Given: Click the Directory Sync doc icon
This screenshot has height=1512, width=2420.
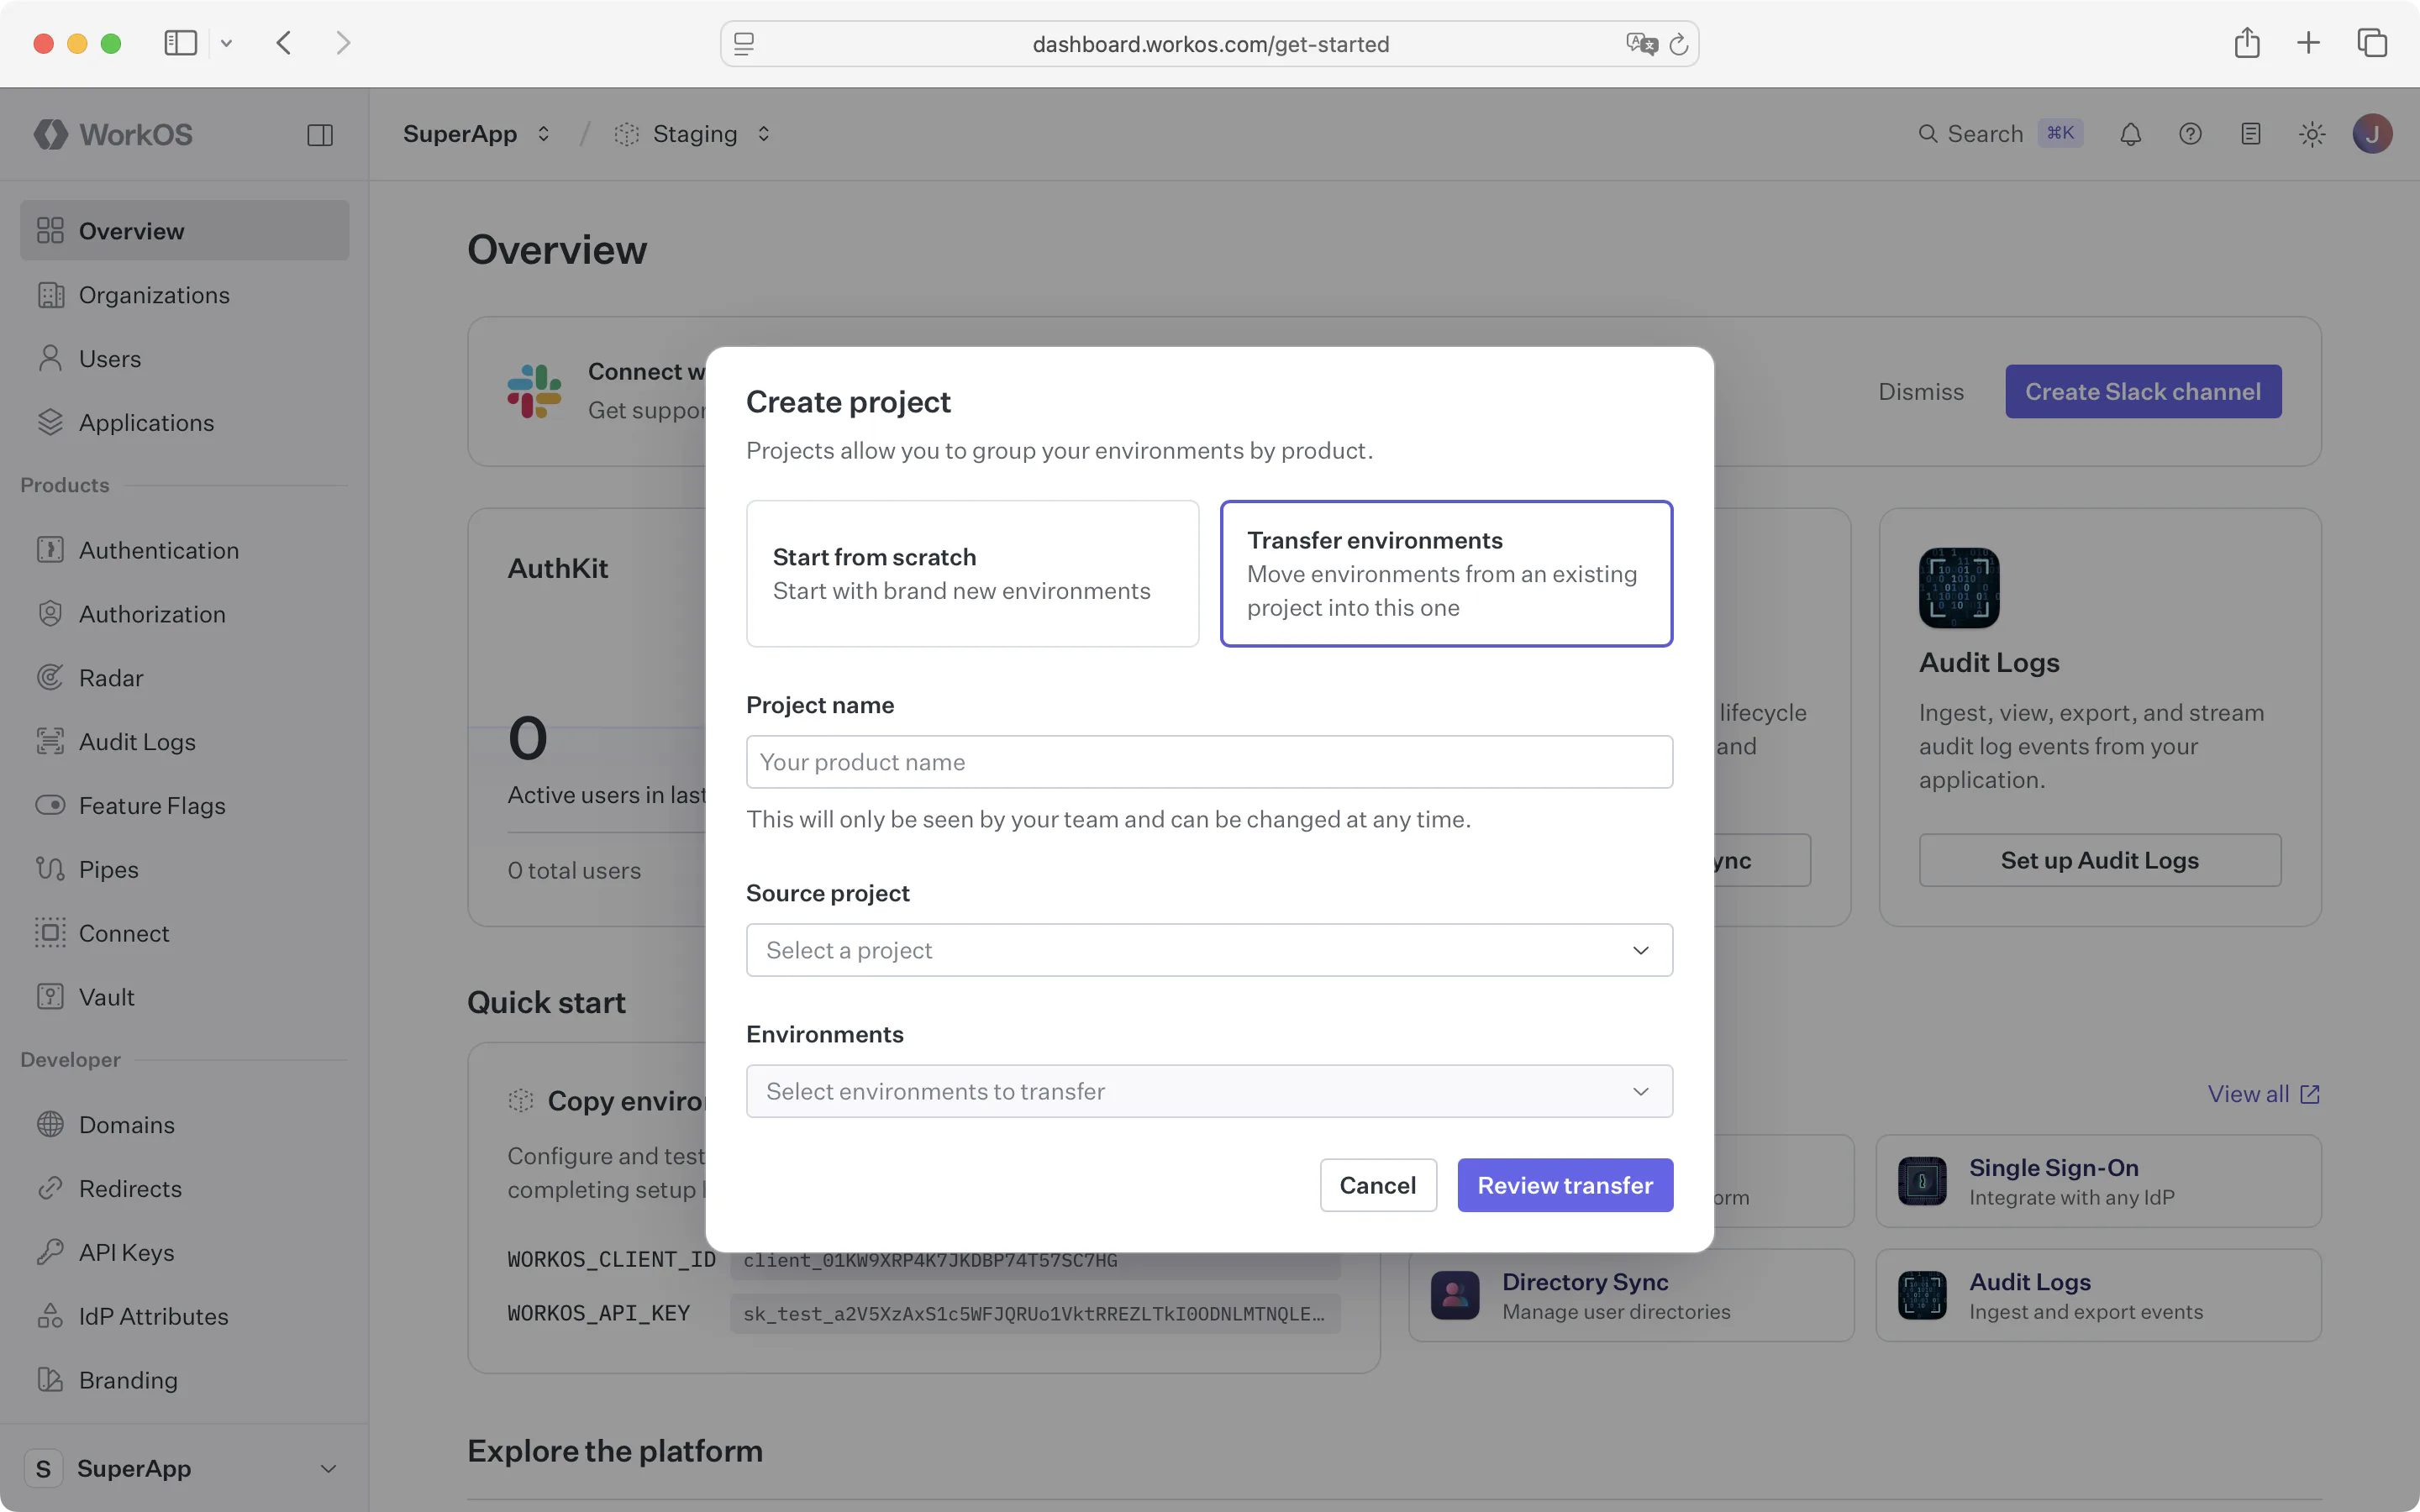Looking at the screenshot, I should [1455, 1295].
